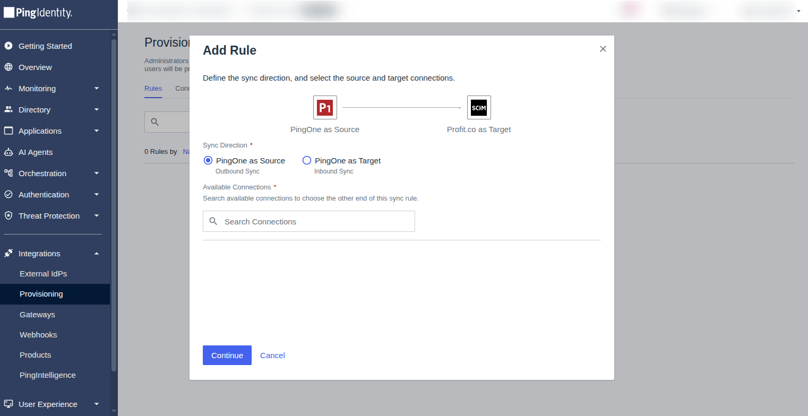Click the Overview globe icon

(8, 67)
